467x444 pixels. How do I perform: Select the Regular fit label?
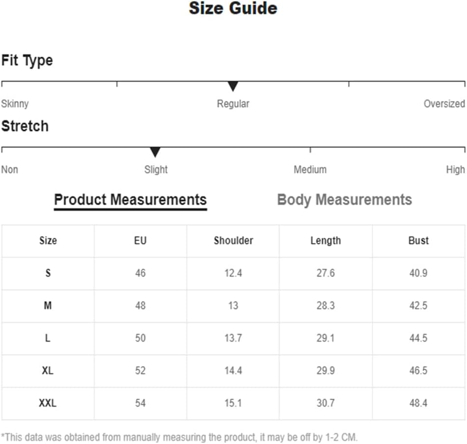(x=233, y=104)
